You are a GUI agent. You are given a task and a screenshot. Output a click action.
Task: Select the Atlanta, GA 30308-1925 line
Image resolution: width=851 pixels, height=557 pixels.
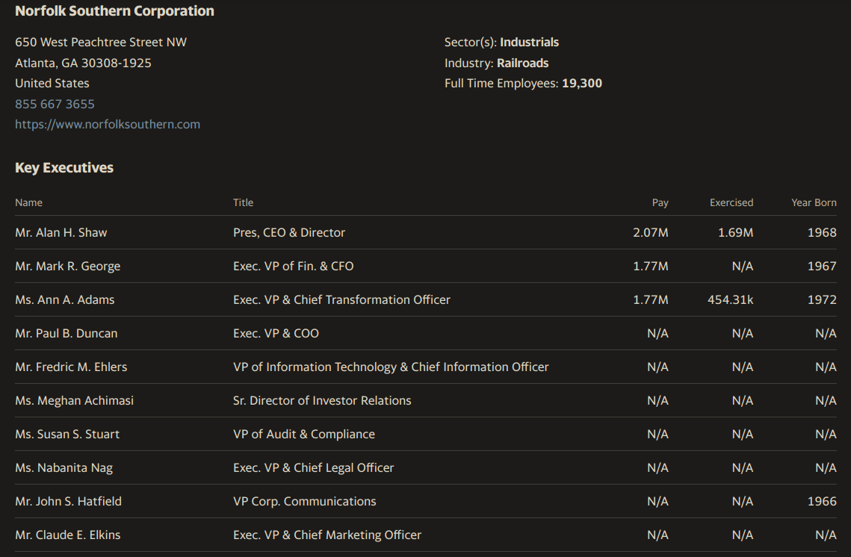coord(83,63)
